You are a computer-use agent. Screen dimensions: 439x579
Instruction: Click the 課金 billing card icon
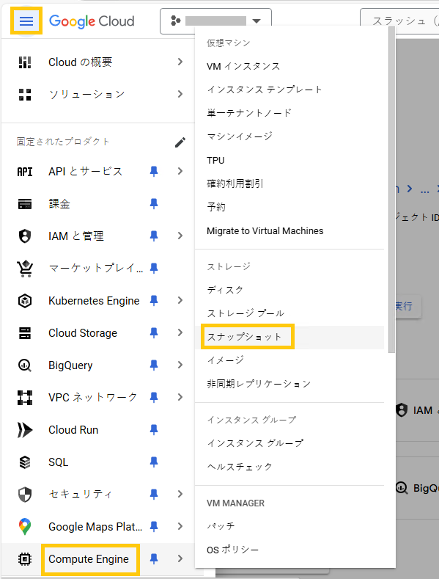25,204
